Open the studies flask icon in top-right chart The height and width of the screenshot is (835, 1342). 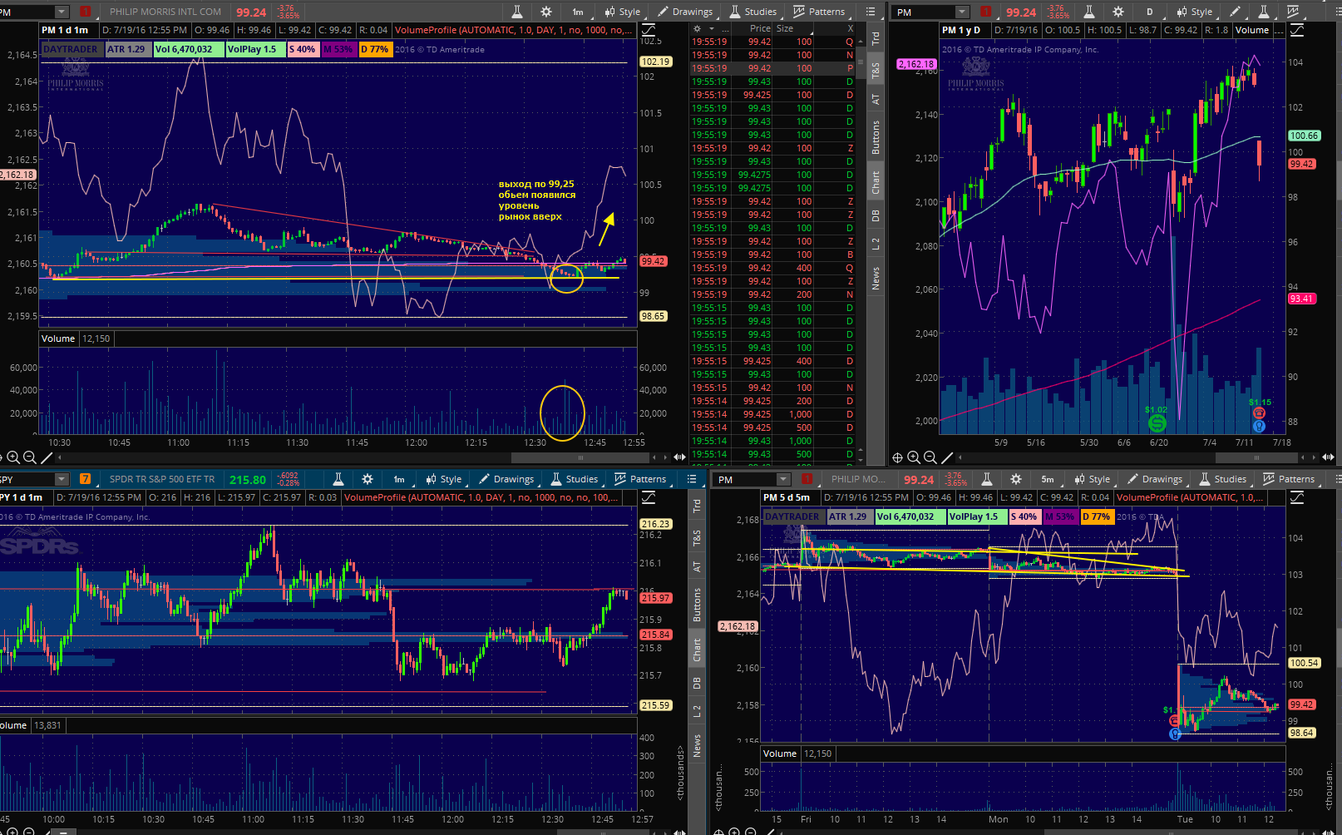(x=1264, y=12)
